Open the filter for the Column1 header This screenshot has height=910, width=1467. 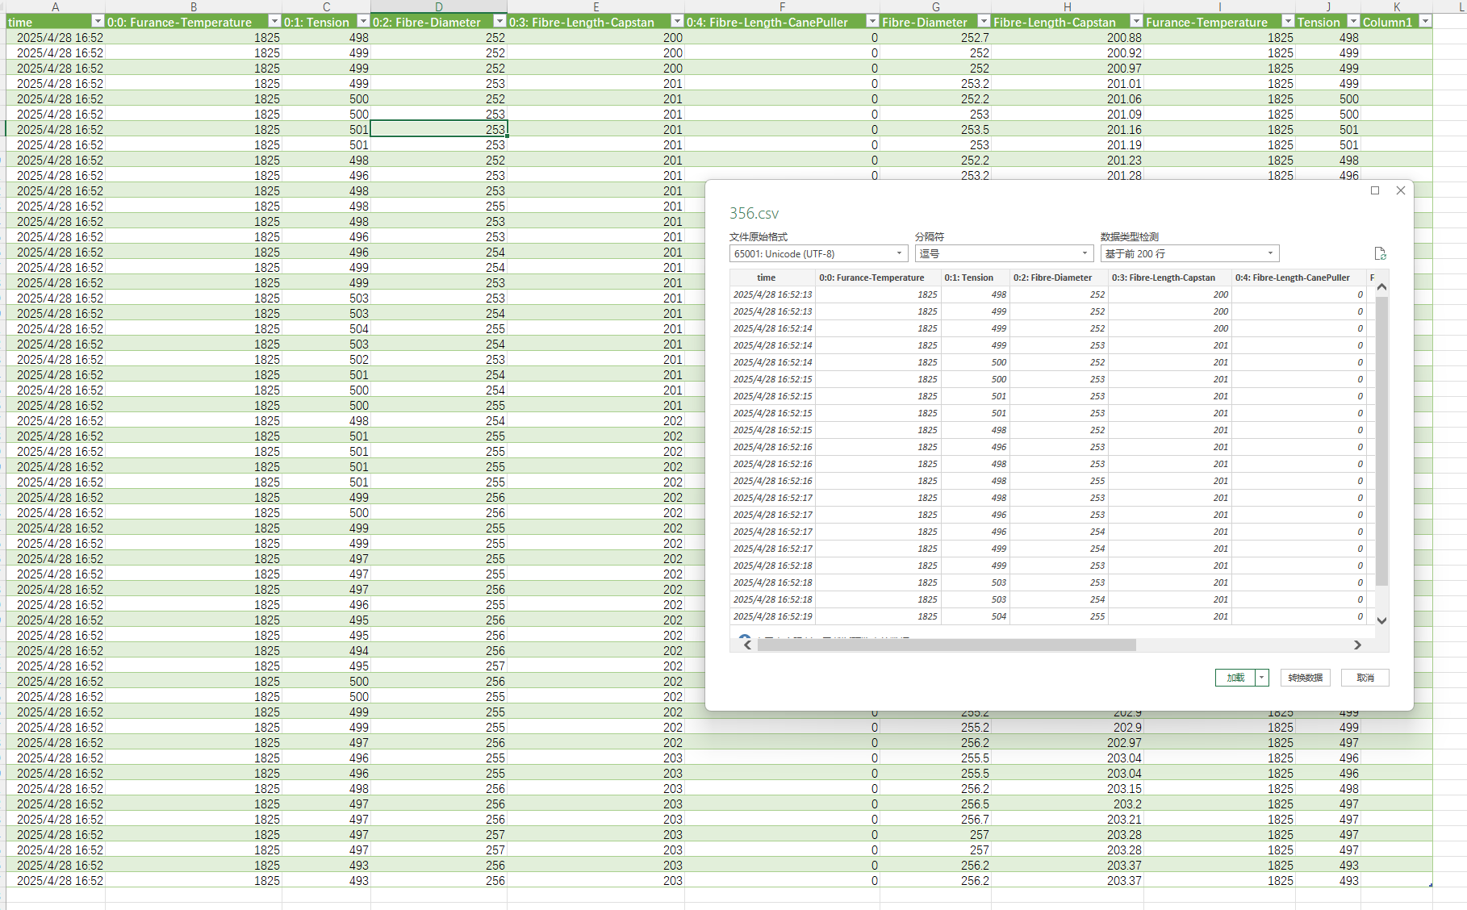(1426, 22)
